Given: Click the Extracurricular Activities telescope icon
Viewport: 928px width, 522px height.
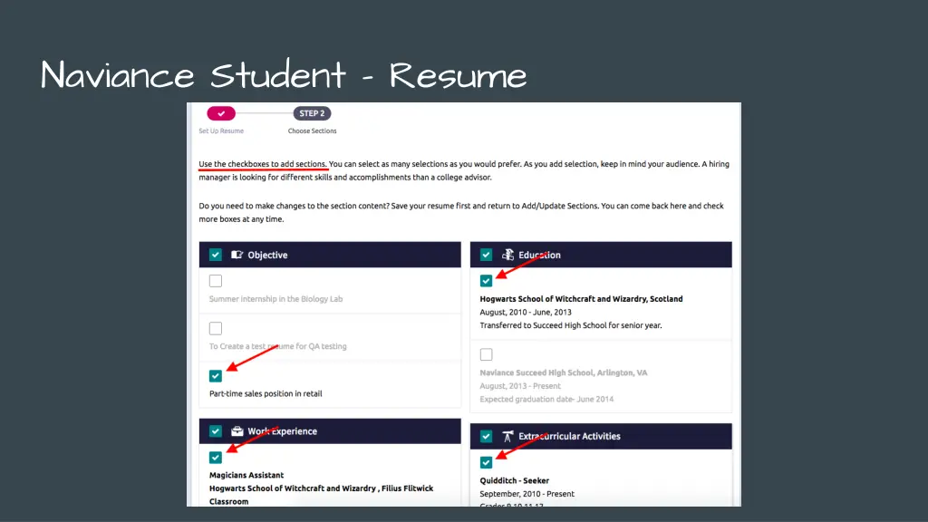Looking at the screenshot, I should (507, 436).
